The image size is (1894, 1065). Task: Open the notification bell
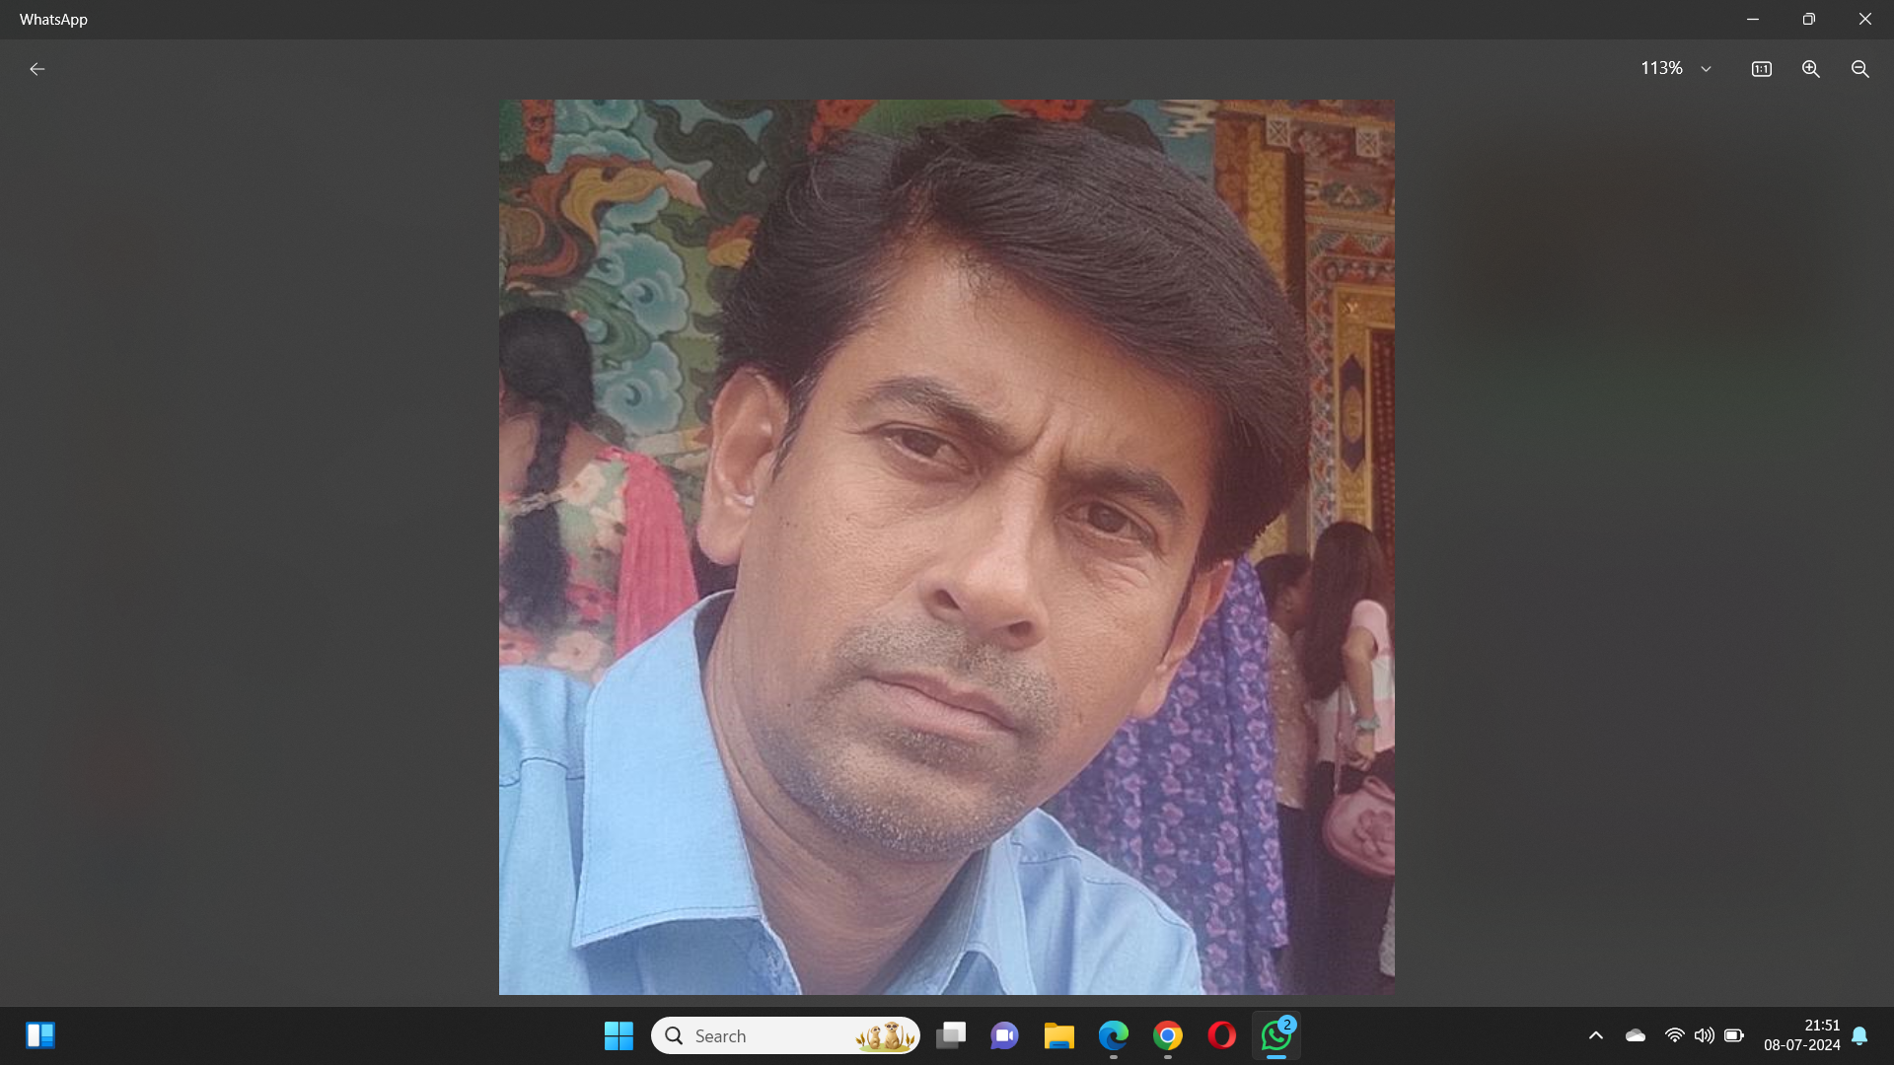click(1859, 1035)
